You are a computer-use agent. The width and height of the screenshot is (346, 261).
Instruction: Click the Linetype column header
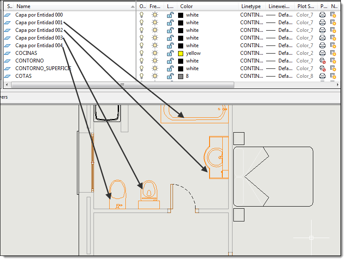tap(251, 6)
